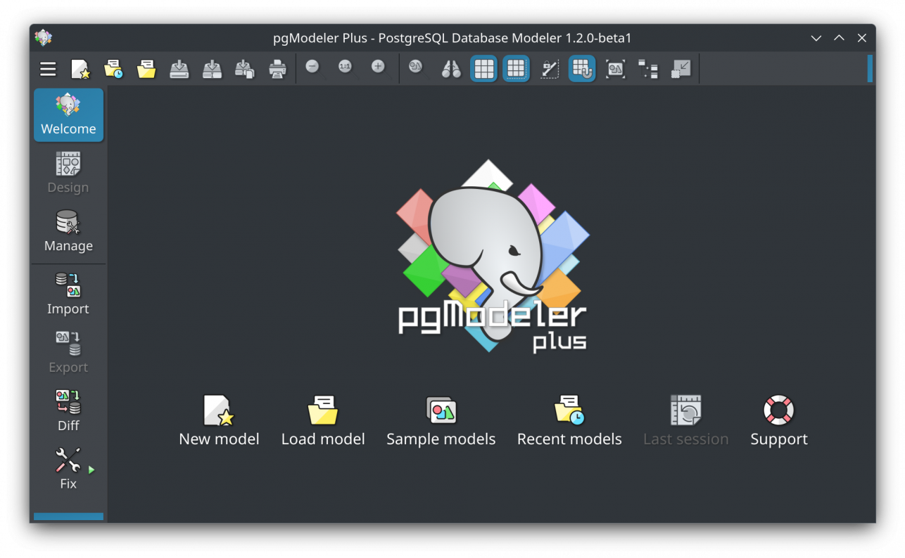Viewport: 905px width, 558px height.
Task: Click the overview frame toolbar icon
Action: point(616,68)
